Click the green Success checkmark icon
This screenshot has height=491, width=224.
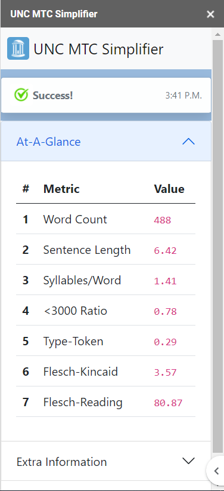coord(21,95)
